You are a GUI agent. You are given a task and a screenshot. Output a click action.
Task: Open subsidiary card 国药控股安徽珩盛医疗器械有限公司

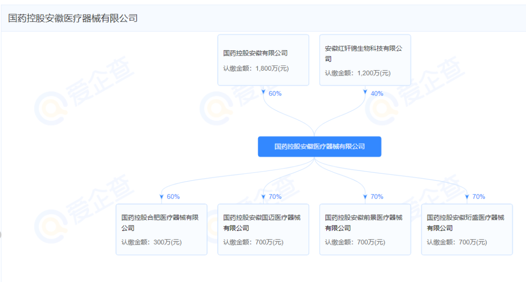tap(467, 229)
